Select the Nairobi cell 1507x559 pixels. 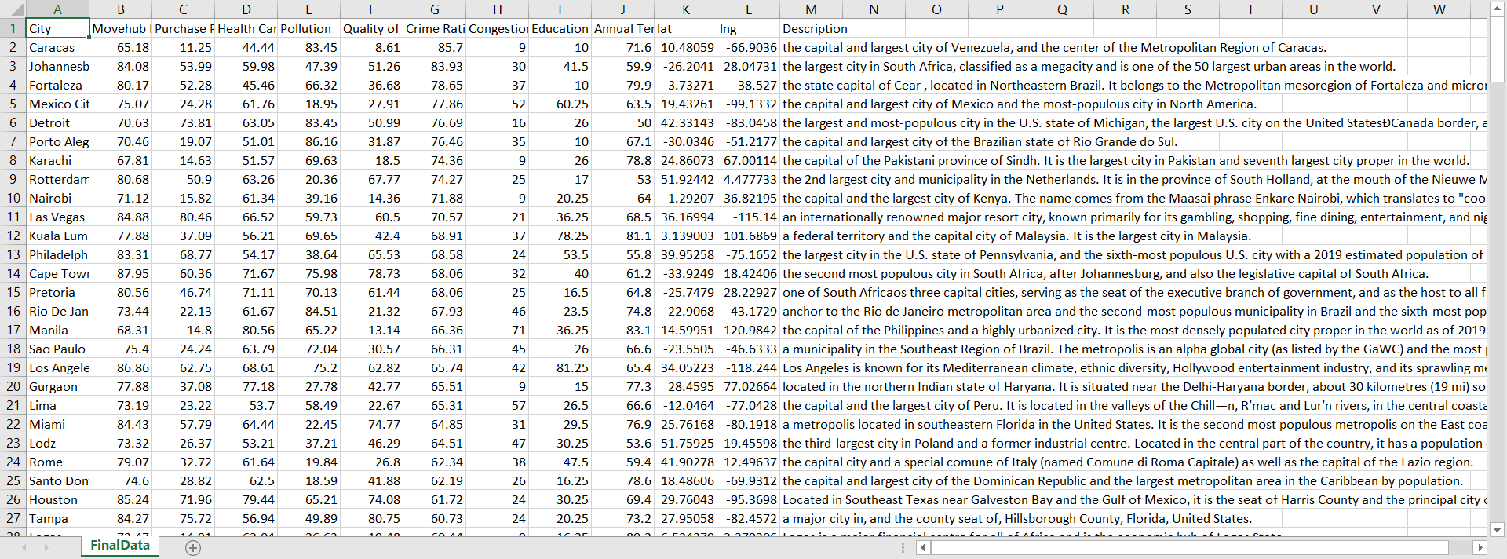coord(58,198)
